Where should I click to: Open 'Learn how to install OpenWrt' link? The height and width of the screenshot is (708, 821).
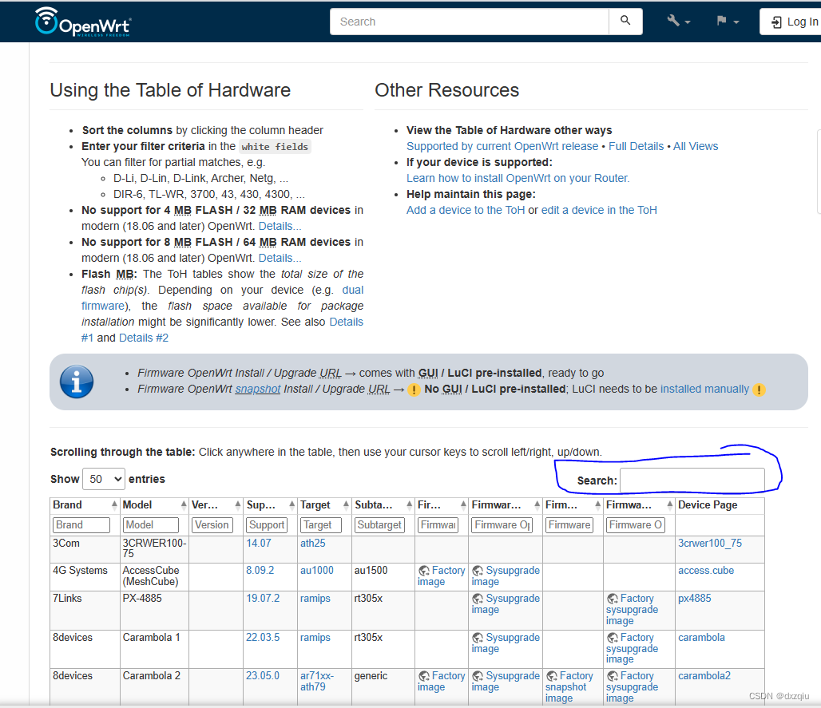(518, 179)
